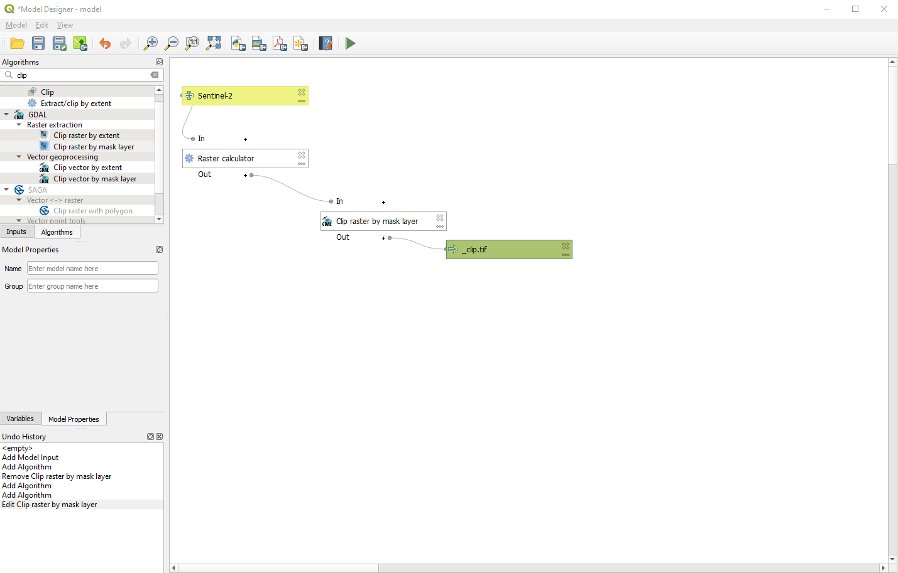Export model as SVG
The width and height of the screenshot is (898, 573).
[300, 43]
